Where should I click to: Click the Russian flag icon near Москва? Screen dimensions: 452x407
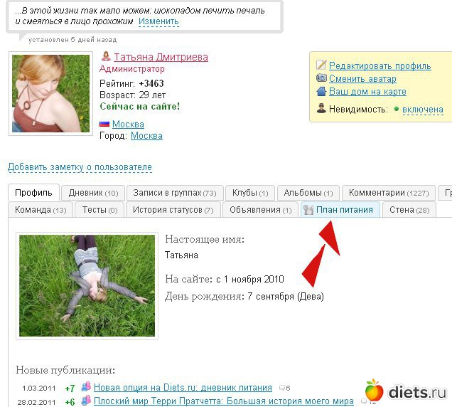104,124
